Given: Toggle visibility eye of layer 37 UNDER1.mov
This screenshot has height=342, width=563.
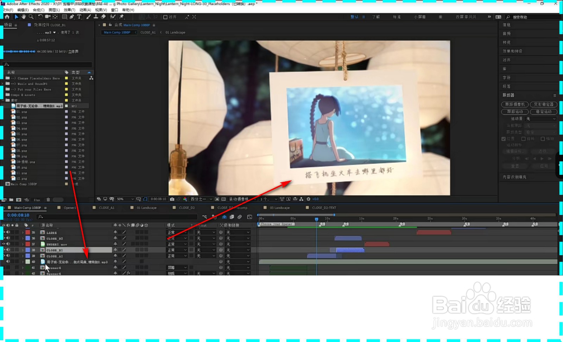Looking at the screenshot, I should 4,244.
